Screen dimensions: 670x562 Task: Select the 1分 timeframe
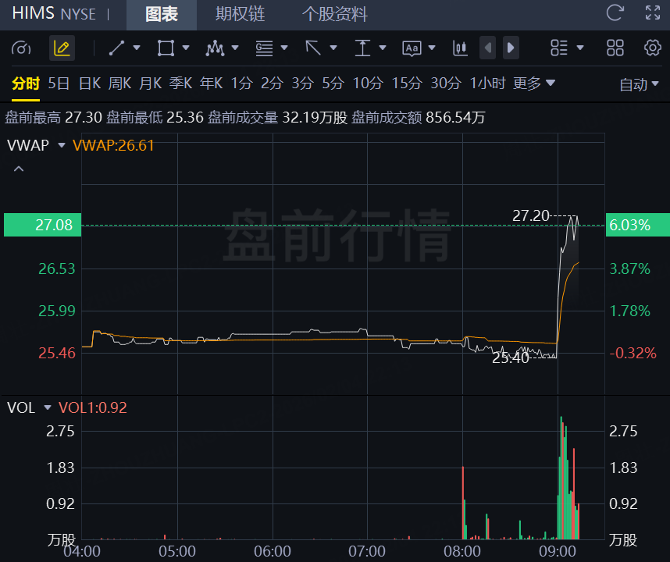[x=242, y=84]
